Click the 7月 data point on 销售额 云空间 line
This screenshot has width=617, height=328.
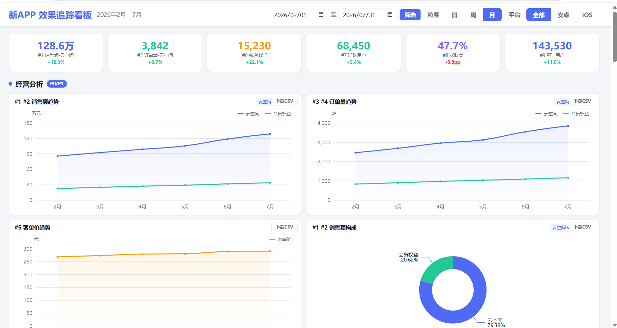pos(270,134)
